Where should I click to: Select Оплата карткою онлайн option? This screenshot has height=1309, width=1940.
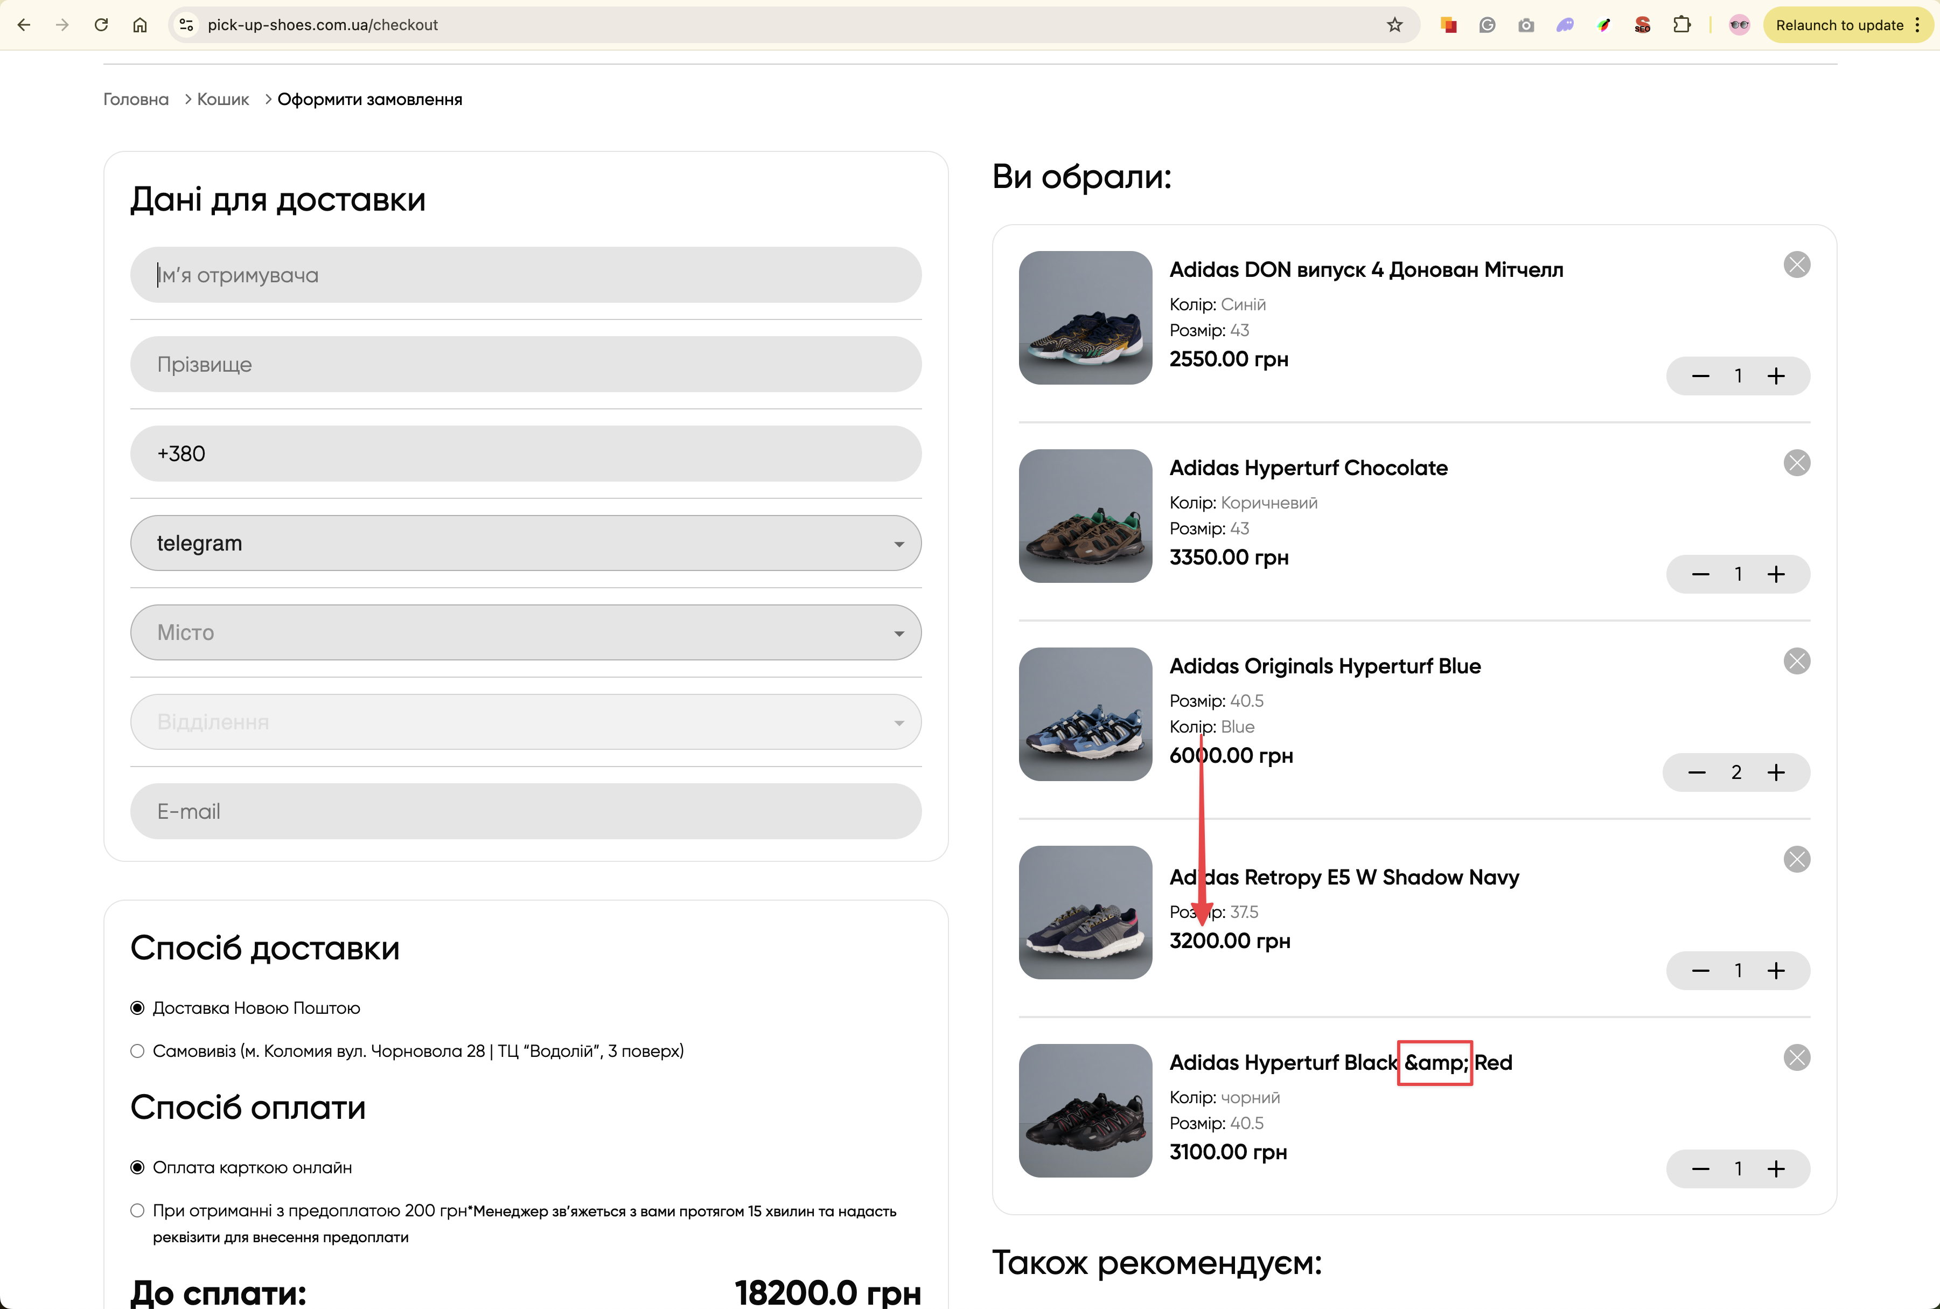138,1167
